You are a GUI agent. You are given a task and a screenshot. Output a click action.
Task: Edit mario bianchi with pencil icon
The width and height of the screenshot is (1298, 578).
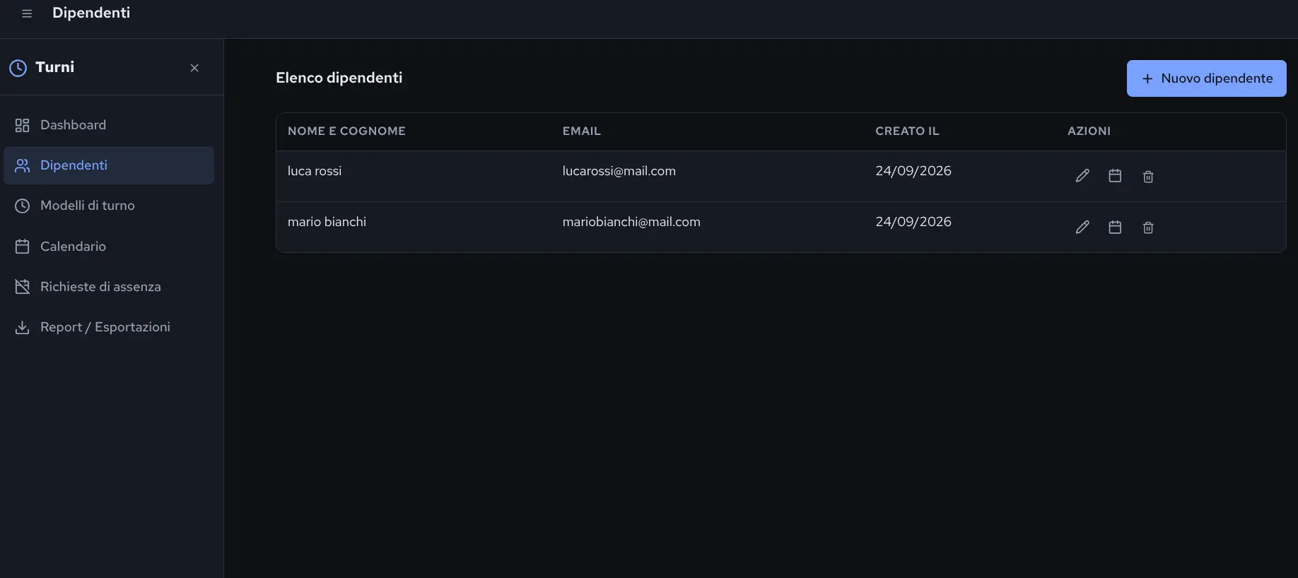point(1082,227)
